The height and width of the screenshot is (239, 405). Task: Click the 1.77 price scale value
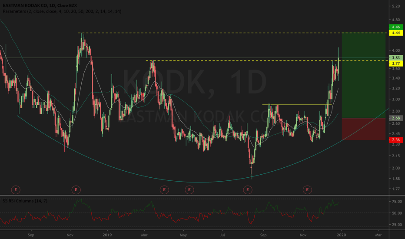396,189
